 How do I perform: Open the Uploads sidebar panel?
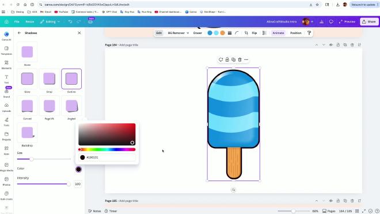[6, 107]
